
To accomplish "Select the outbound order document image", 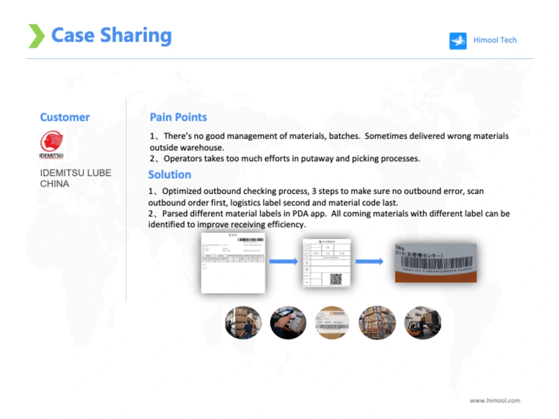I will pos(233,263).
